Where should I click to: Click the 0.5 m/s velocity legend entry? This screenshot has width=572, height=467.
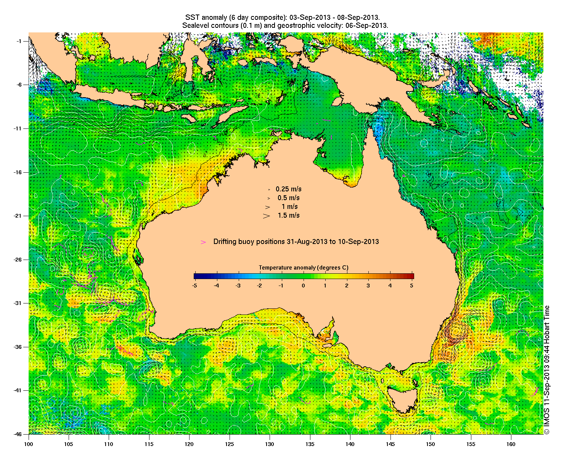click(x=289, y=198)
